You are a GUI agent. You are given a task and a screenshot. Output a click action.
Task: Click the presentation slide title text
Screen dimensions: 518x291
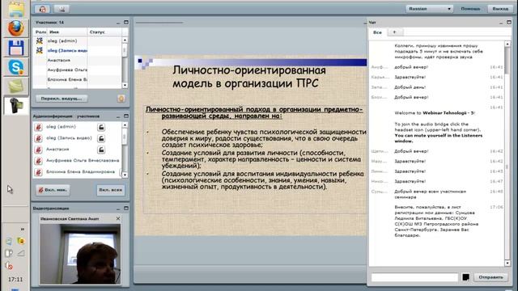[249, 77]
